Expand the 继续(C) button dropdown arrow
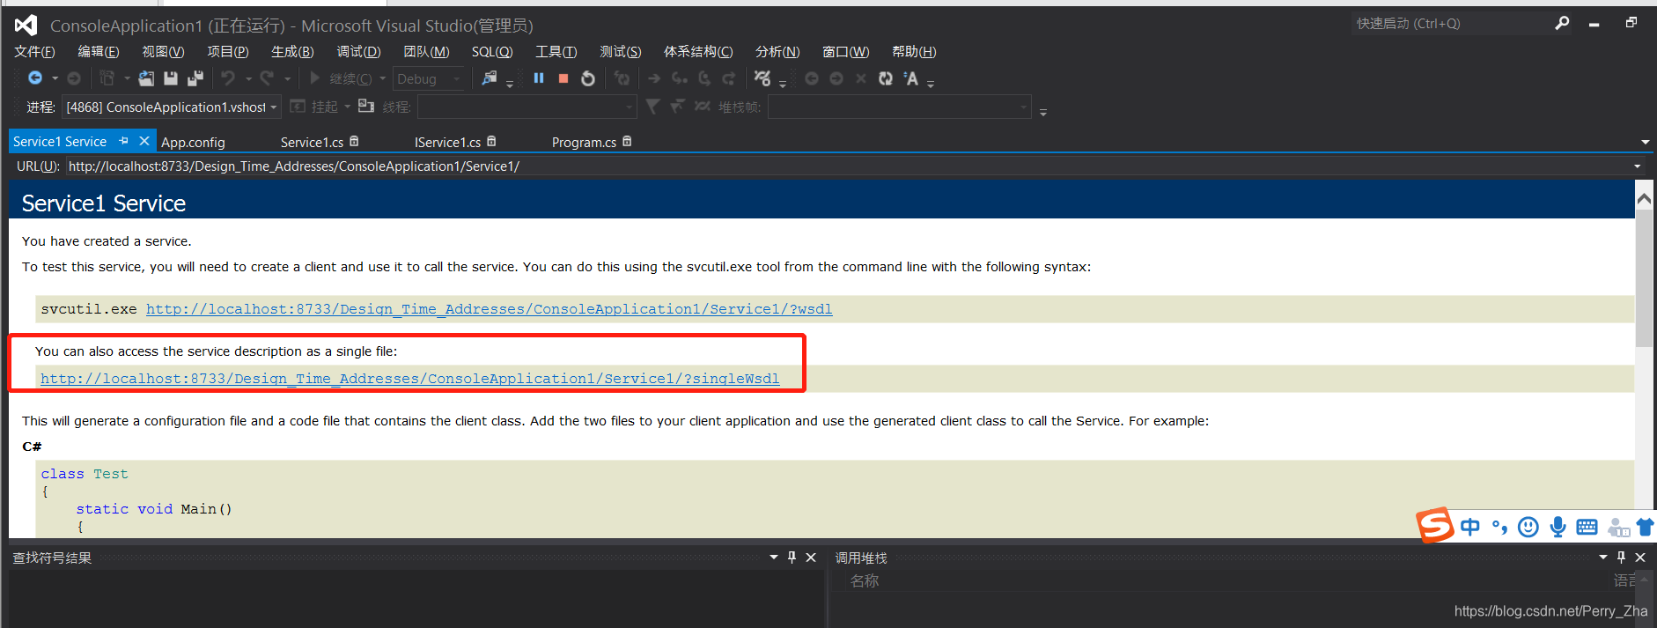 pyautogui.click(x=382, y=78)
